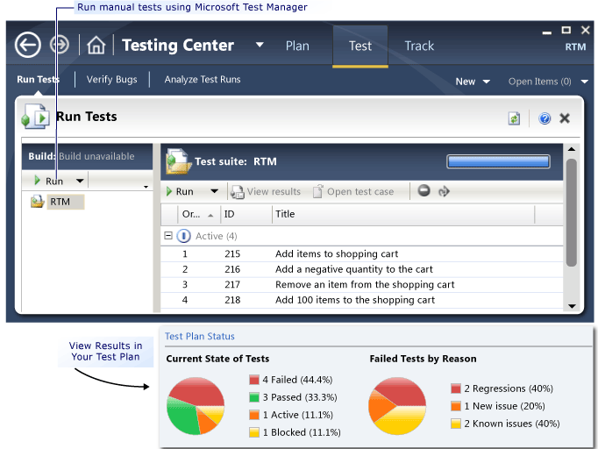Click the Run Tests header icon
Viewport: 598px width, 449px height.
pyautogui.click(x=35, y=117)
